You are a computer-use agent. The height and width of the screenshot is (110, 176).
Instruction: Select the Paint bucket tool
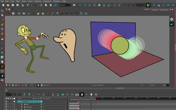pos(2,39)
